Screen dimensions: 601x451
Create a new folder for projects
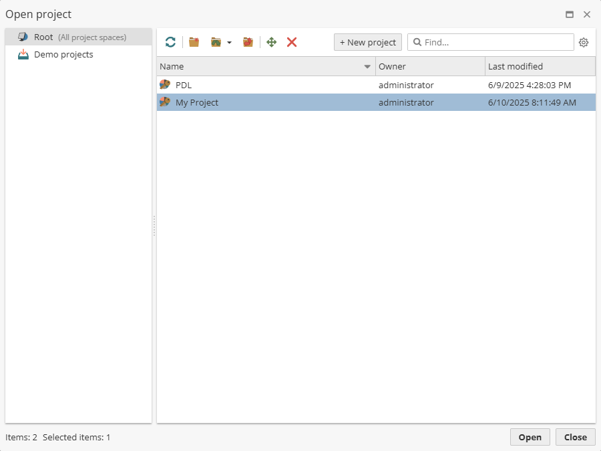pyautogui.click(x=194, y=42)
